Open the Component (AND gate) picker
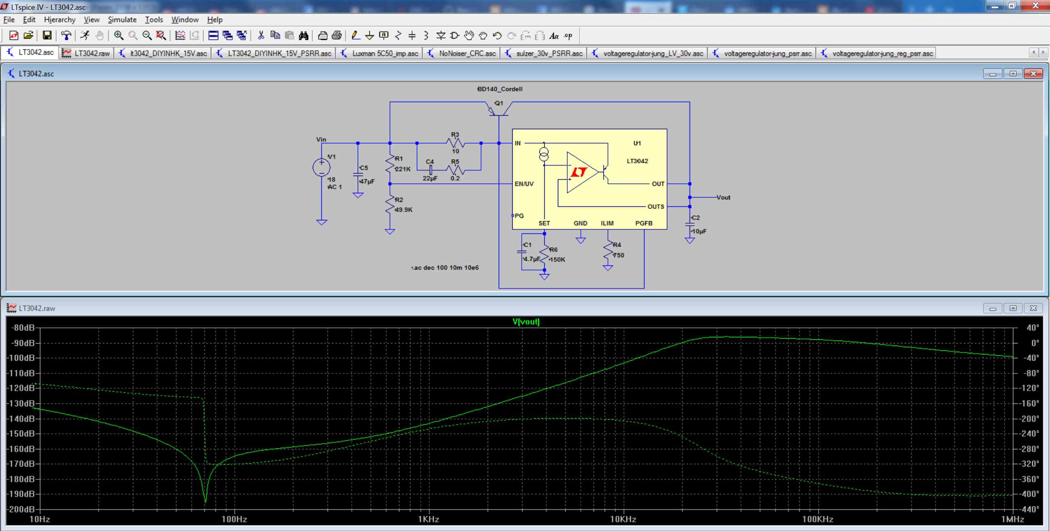The height and width of the screenshot is (531, 1050). (x=455, y=36)
